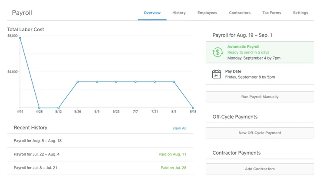323x185 pixels.
Task: Open payroll Settings tab
Action: click(300, 13)
